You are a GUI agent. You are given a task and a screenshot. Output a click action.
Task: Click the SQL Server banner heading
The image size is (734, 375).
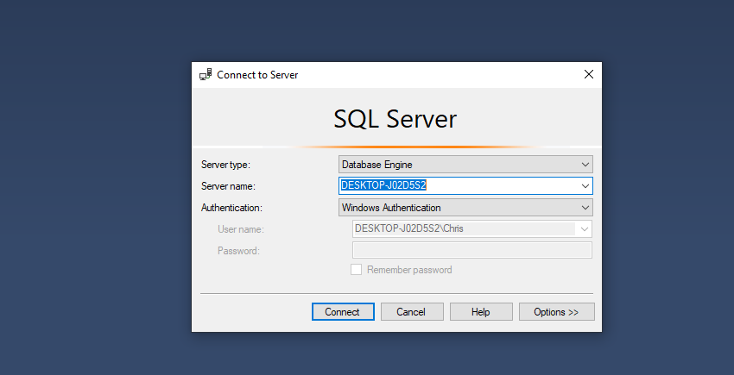395,118
